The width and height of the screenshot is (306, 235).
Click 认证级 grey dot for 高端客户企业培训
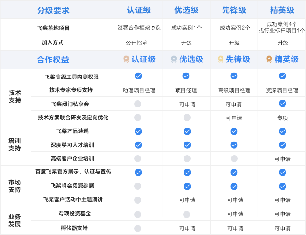pyautogui.click(x=138, y=159)
